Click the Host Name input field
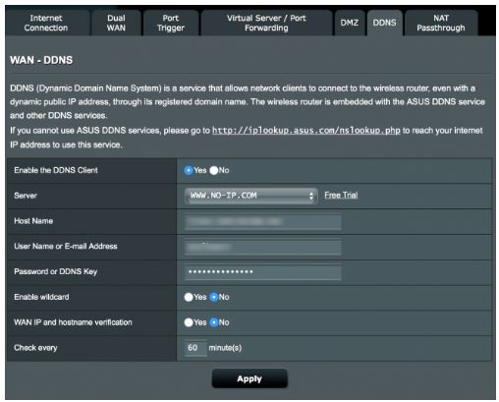Image resolution: width=499 pixels, height=402 pixels. click(x=262, y=222)
